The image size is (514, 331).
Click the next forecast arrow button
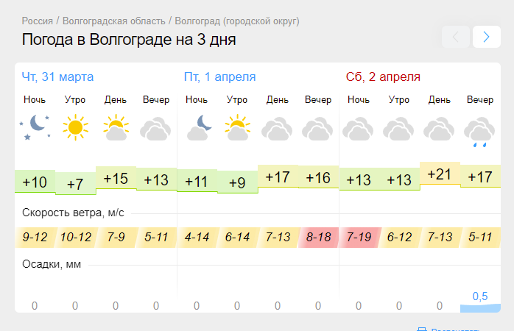(487, 37)
